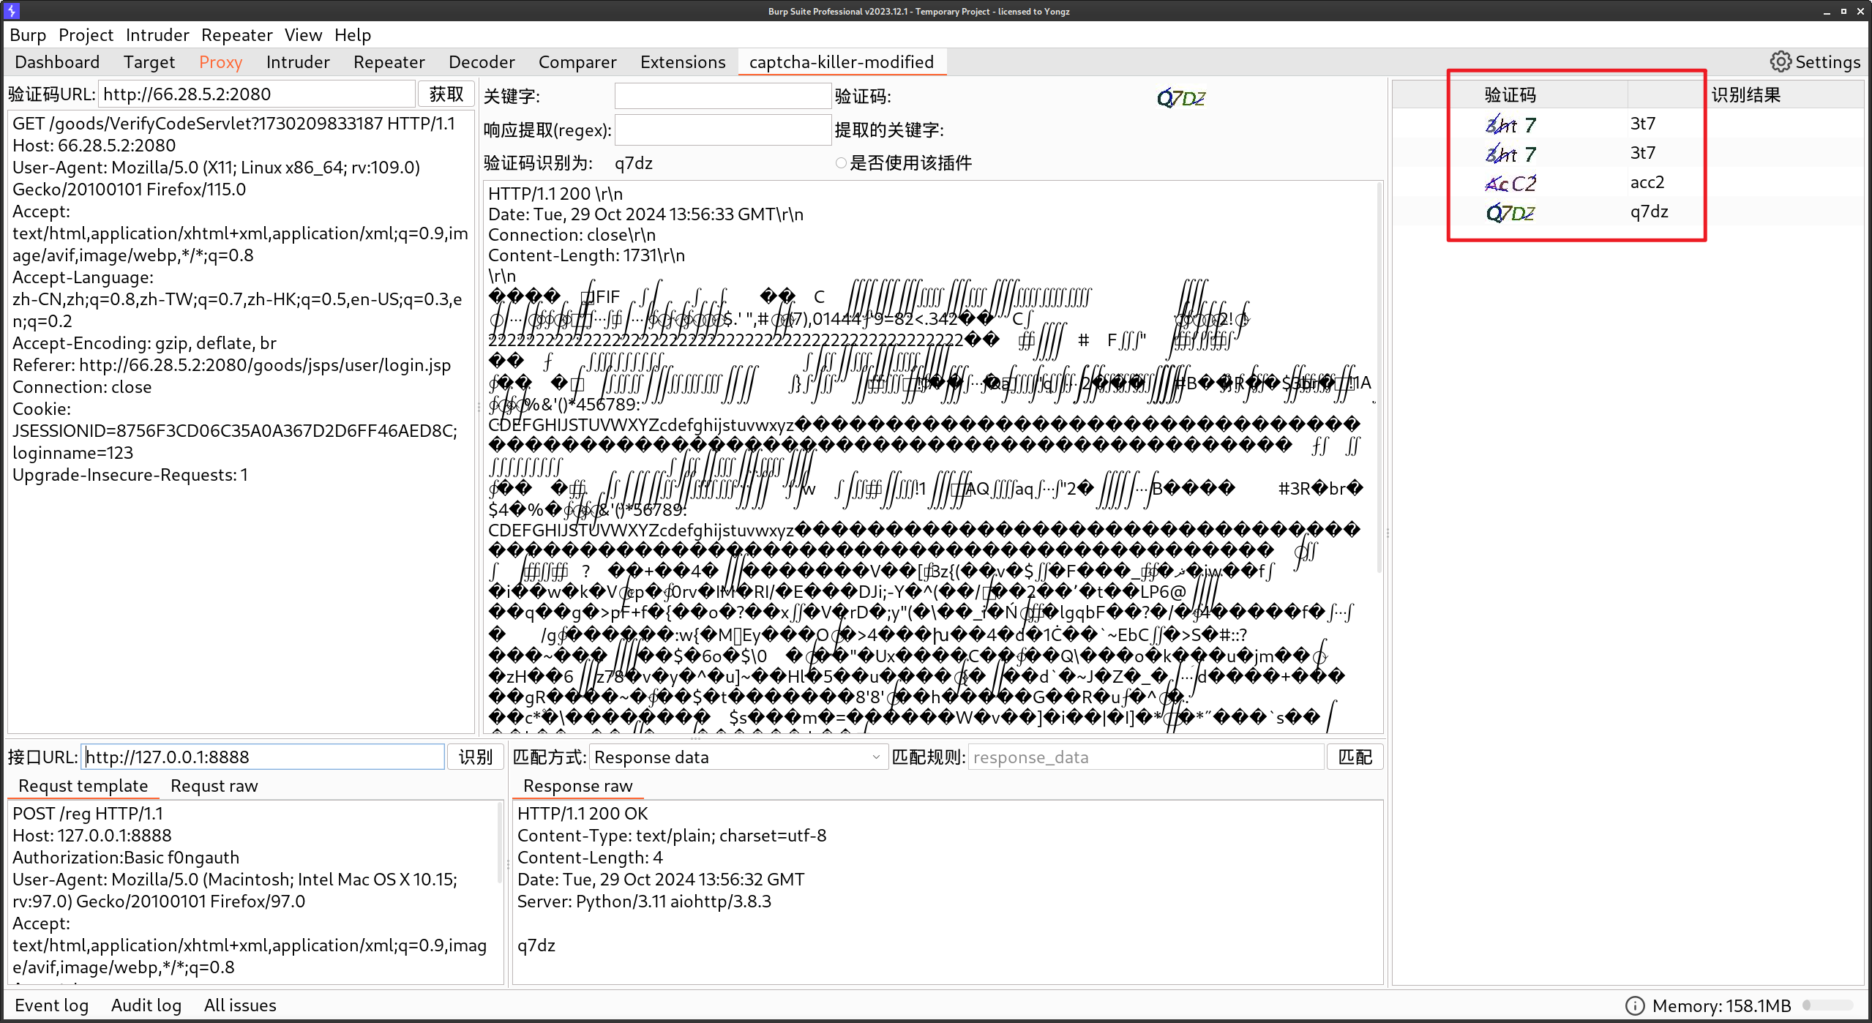Switch to the Decoder tab
This screenshot has width=1872, height=1023.
(x=482, y=62)
